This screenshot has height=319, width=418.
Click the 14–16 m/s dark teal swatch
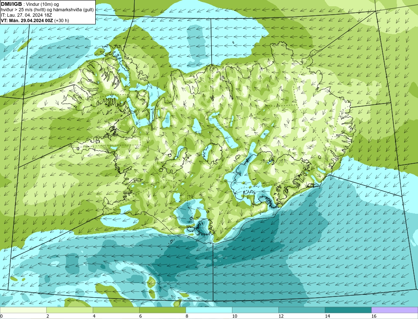click(348, 310)
